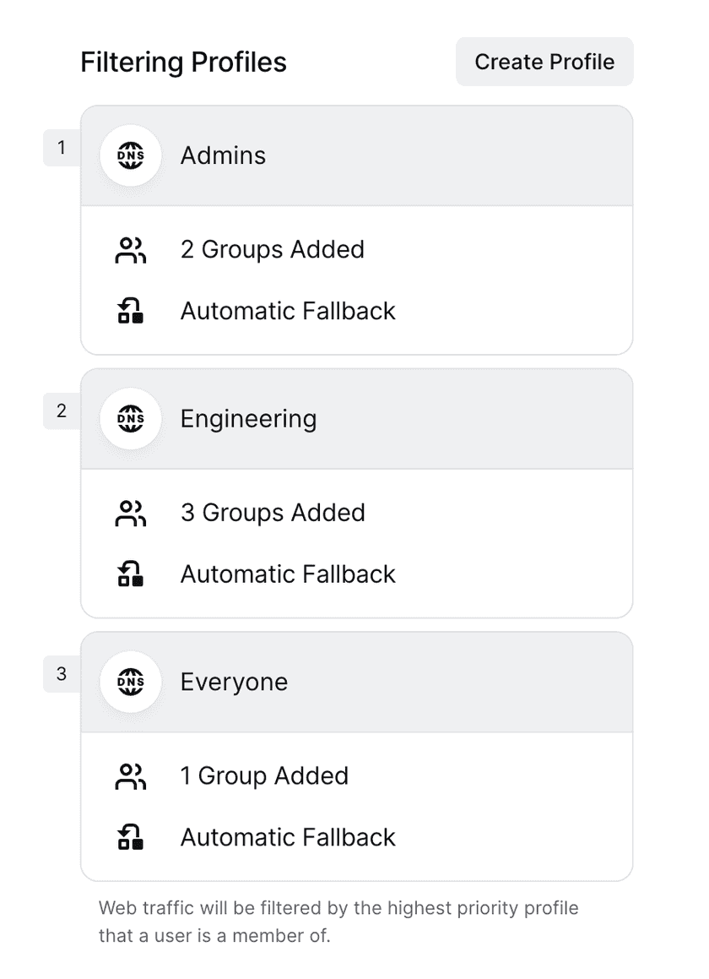
Task: Select priority badge number 3
Action: pos(62,674)
